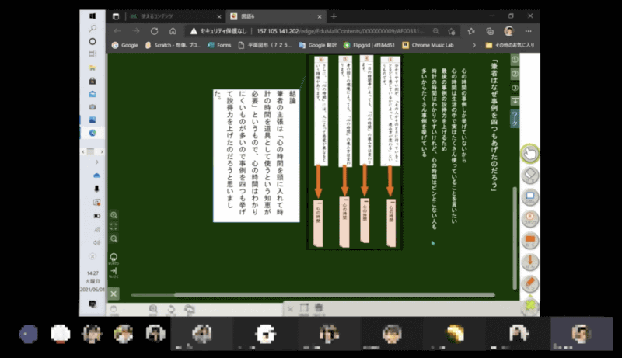This screenshot has width=622, height=358.
Task: Open the Favorites list icon
Action: [x=471, y=31]
